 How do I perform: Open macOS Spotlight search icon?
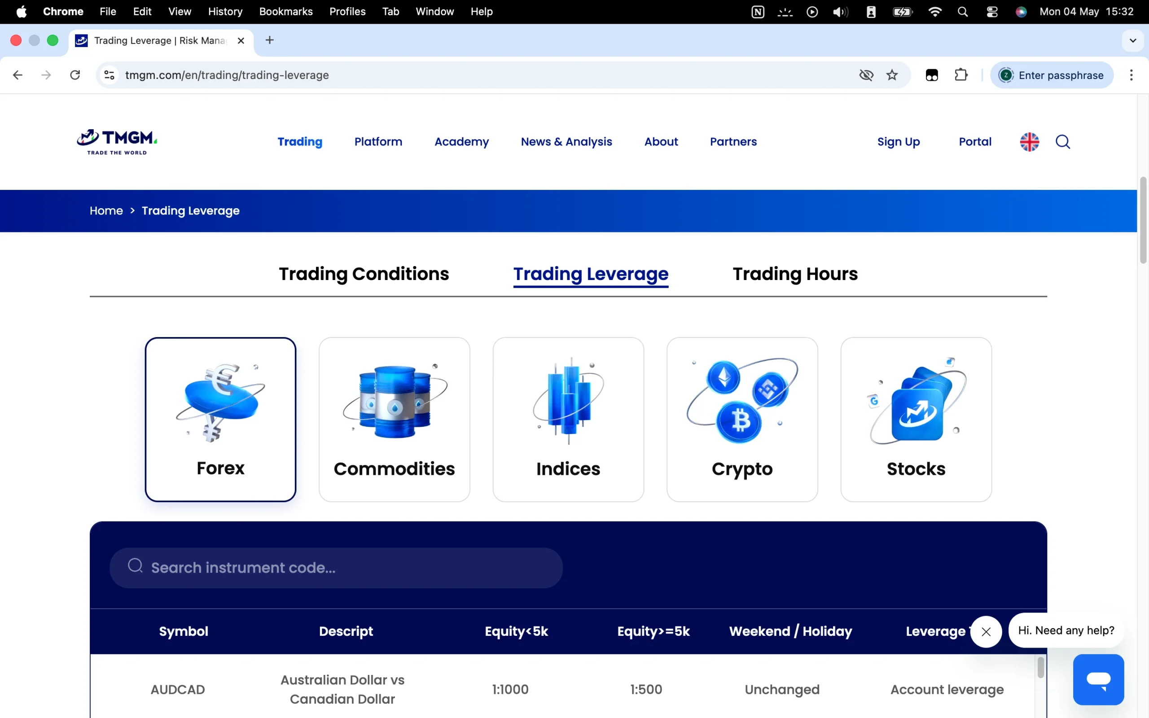962,11
